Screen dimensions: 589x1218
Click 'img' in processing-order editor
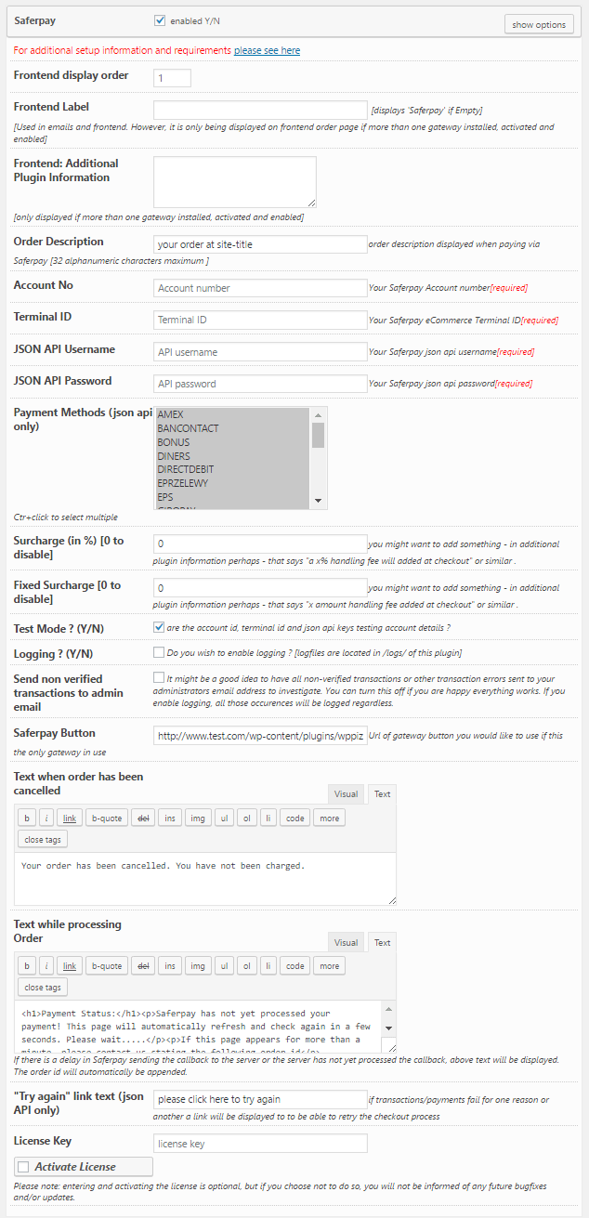pyautogui.click(x=198, y=965)
